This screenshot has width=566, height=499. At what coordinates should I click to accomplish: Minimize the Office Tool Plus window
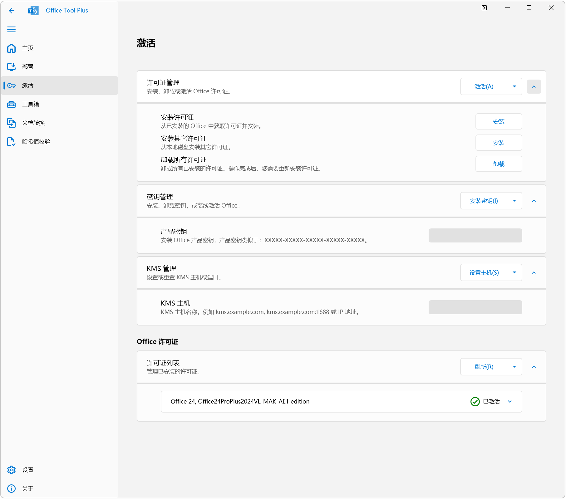pyautogui.click(x=507, y=8)
